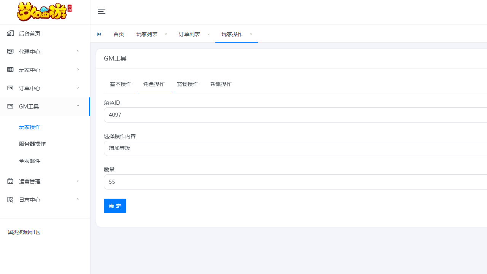Expand the 订单中心 chevron
This screenshot has width=487, height=274.
click(x=78, y=88)
